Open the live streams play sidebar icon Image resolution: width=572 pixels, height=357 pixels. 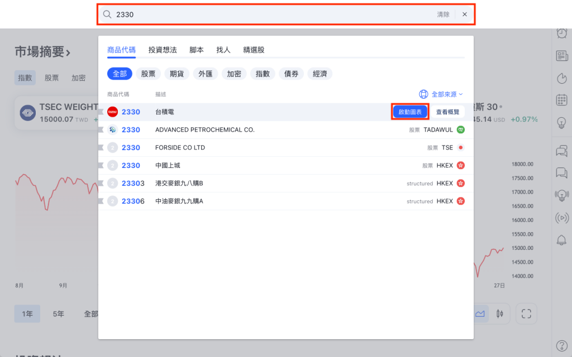click(562, 218)
